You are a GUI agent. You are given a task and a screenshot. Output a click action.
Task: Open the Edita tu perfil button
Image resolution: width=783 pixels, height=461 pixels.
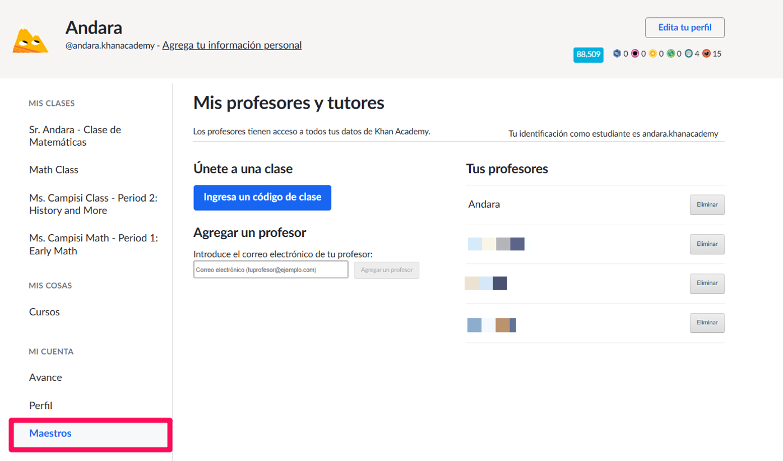[x=685, y=27]
